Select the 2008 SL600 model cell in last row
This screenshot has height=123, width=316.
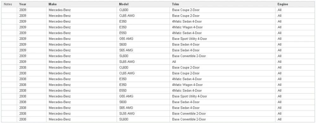pos(143,120)
